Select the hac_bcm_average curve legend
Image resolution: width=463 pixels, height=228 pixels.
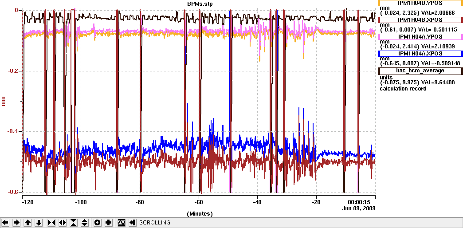420,71
